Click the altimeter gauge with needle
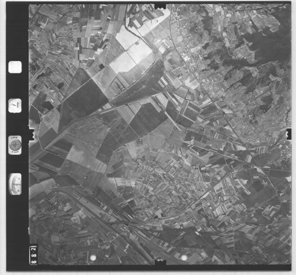This screenshot has height=275, width=296. click(x=15, y=184)
